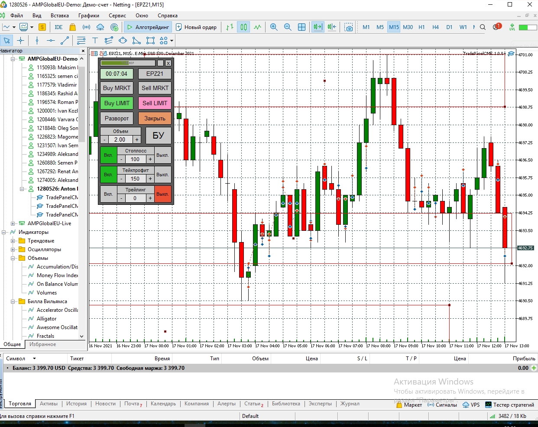This screenshot has height=427, width=538.
Task: Expand the Трендовые indicators folder
Action: coord(13,241)
